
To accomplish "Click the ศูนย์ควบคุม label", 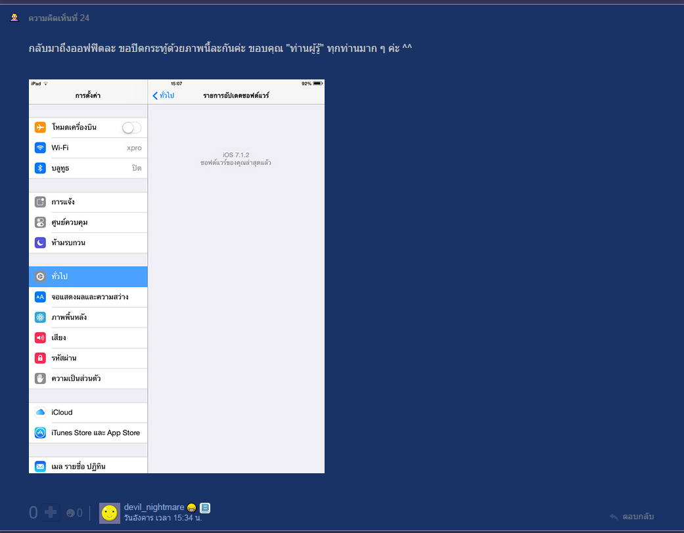I will (70, 223).
